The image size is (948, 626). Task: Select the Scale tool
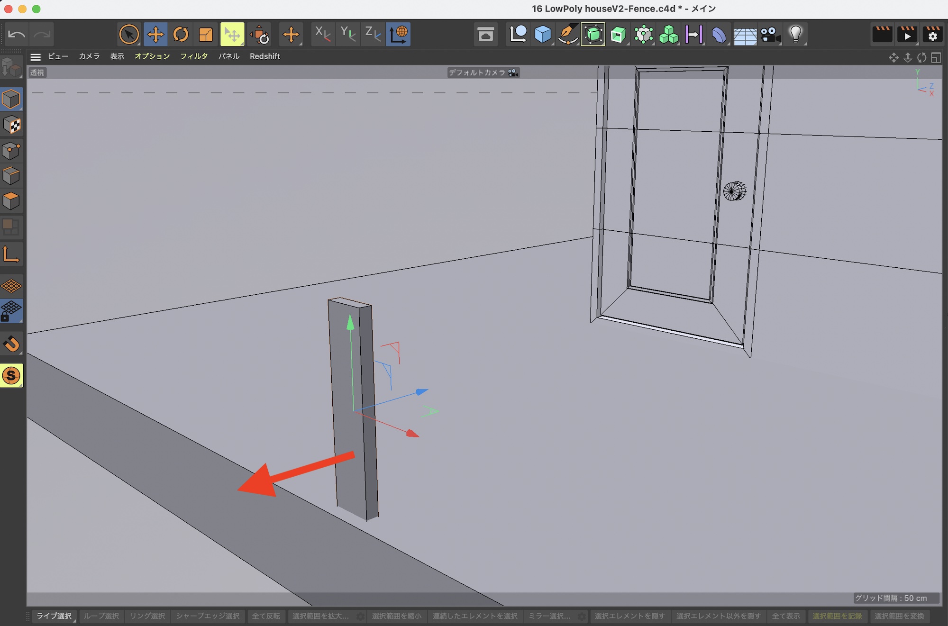[206, 34]
